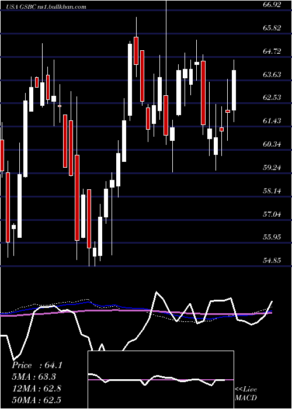Click the 58.14 price axis label
292x409 pixels.
click(272, 191)
